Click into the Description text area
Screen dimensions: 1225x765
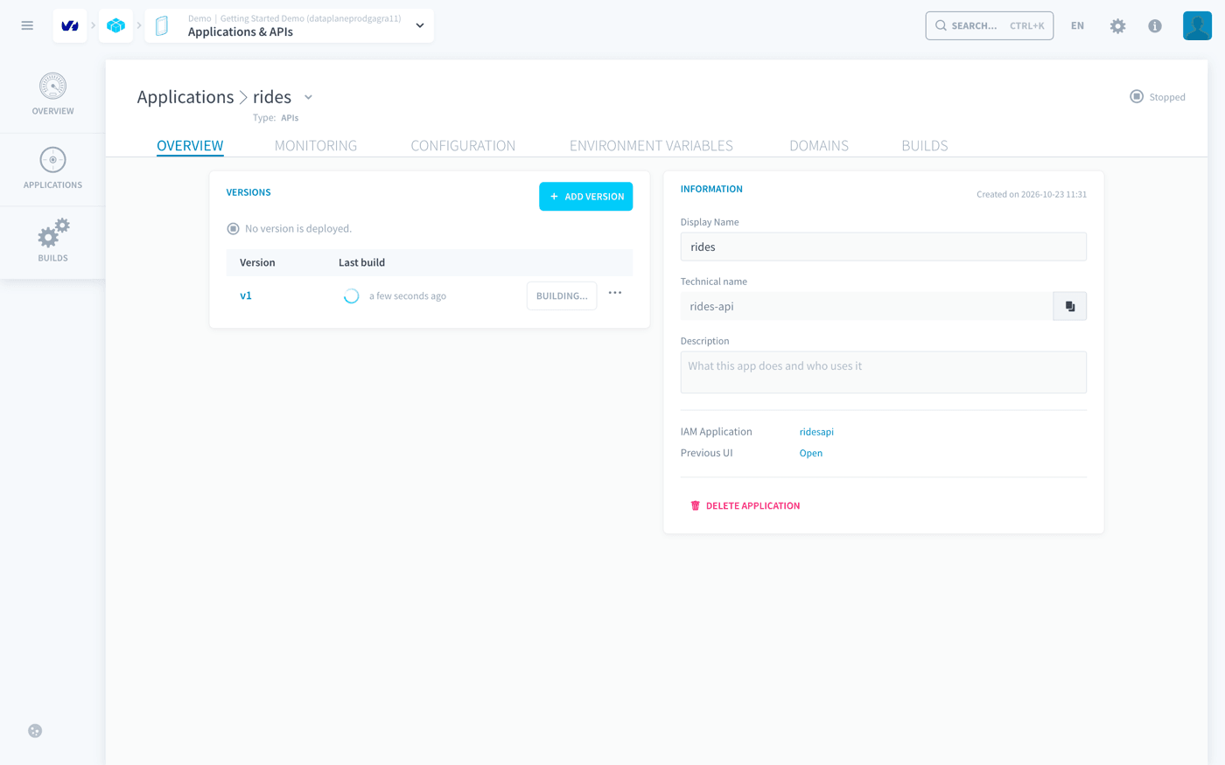(x=884, y=372)
